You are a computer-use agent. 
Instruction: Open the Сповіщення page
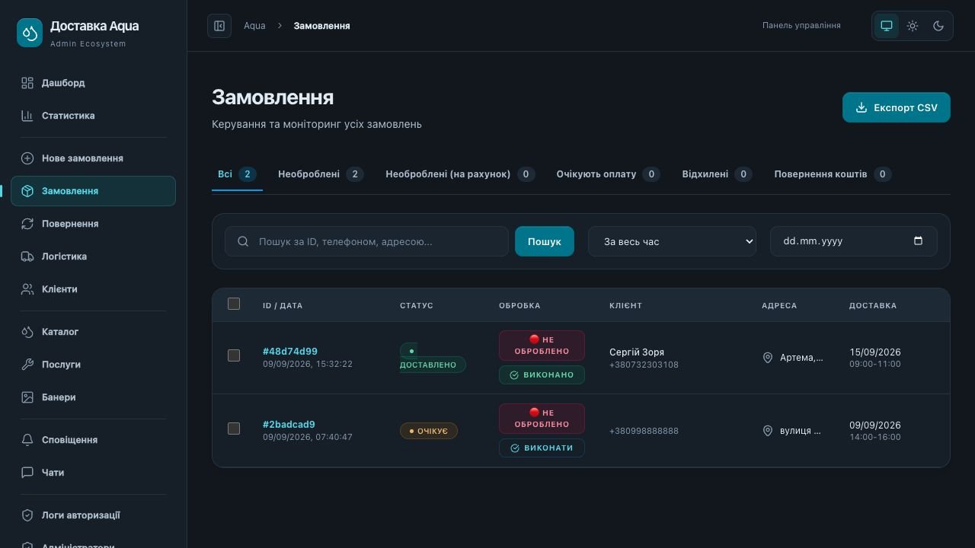pos(93,440)
